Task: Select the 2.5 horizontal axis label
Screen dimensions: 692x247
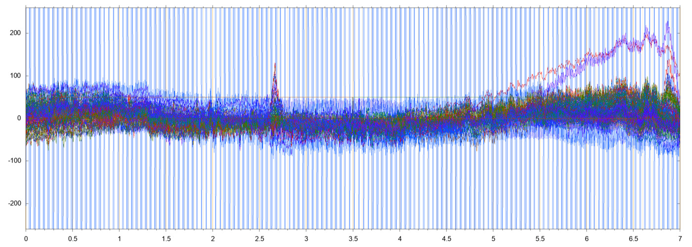Action: point(259,238)
